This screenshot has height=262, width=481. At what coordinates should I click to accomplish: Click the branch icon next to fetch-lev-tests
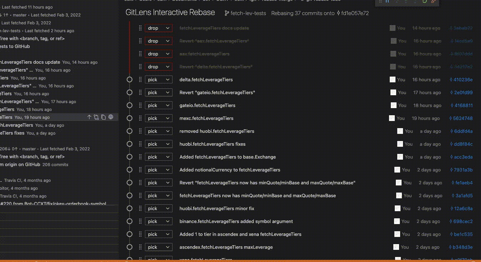click(x=227, y=13)
